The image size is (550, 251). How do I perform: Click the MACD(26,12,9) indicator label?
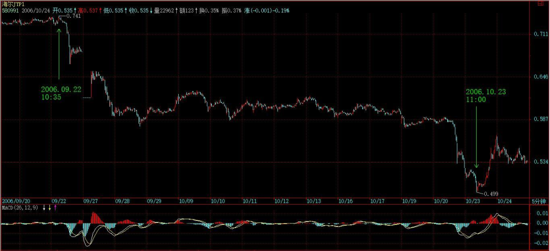coord(20,208)
